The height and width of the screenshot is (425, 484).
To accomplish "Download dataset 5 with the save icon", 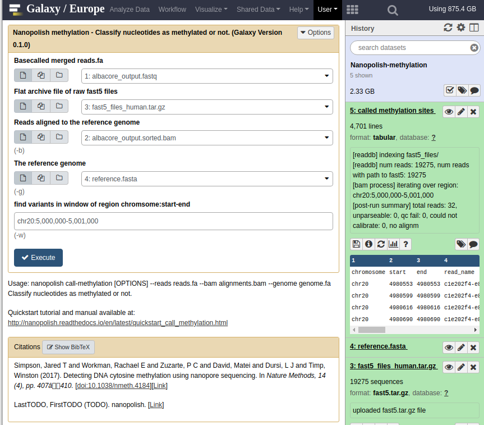I will (356, 244).
